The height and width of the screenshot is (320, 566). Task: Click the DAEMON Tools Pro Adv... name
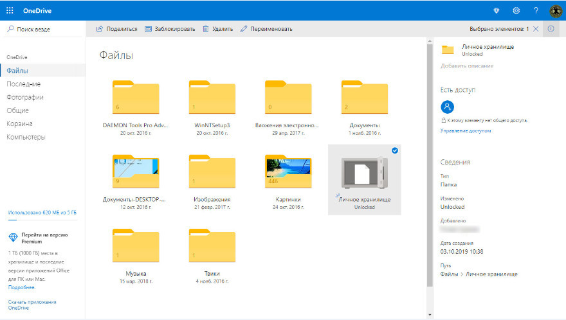[x=135, y=125]
